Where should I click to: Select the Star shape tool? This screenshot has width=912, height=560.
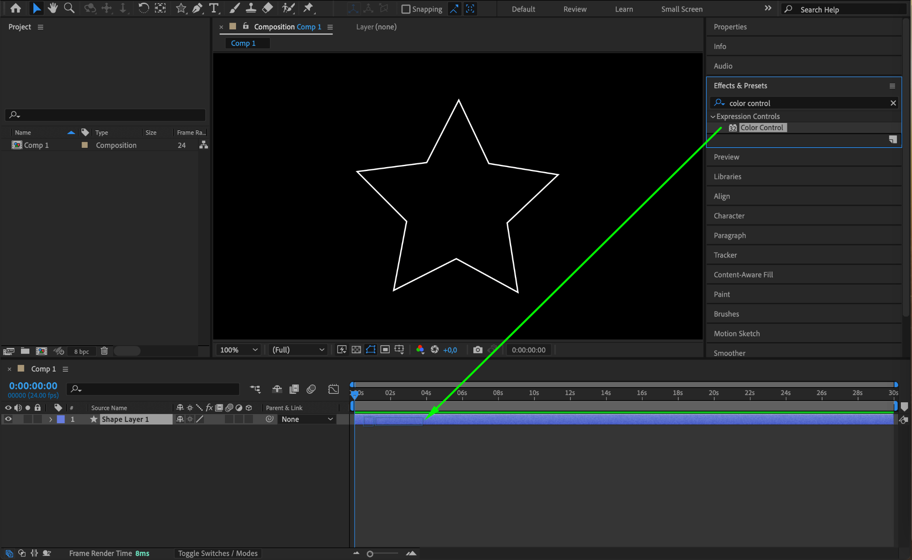pyautogui.click(x=181, y=8)
